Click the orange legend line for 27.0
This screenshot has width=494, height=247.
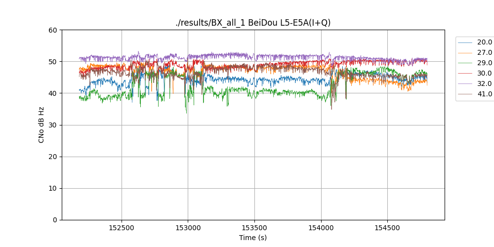(x=466, y=53)
